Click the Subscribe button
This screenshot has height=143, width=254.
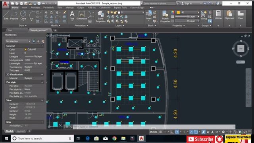[x=201, y=139]
